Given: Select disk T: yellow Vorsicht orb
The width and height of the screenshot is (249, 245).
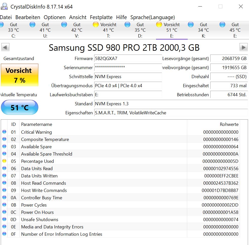Looking at the screenshot, I should pos(95,25).
